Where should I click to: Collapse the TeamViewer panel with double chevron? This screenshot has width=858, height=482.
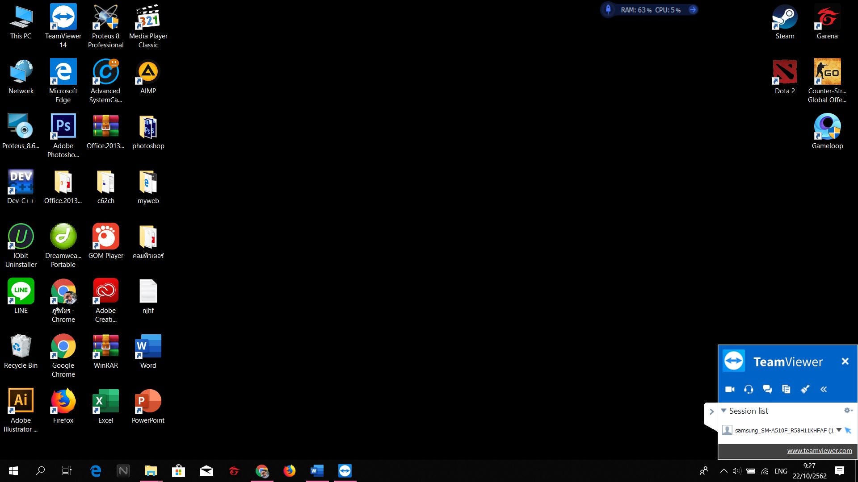tap(824, 389)
